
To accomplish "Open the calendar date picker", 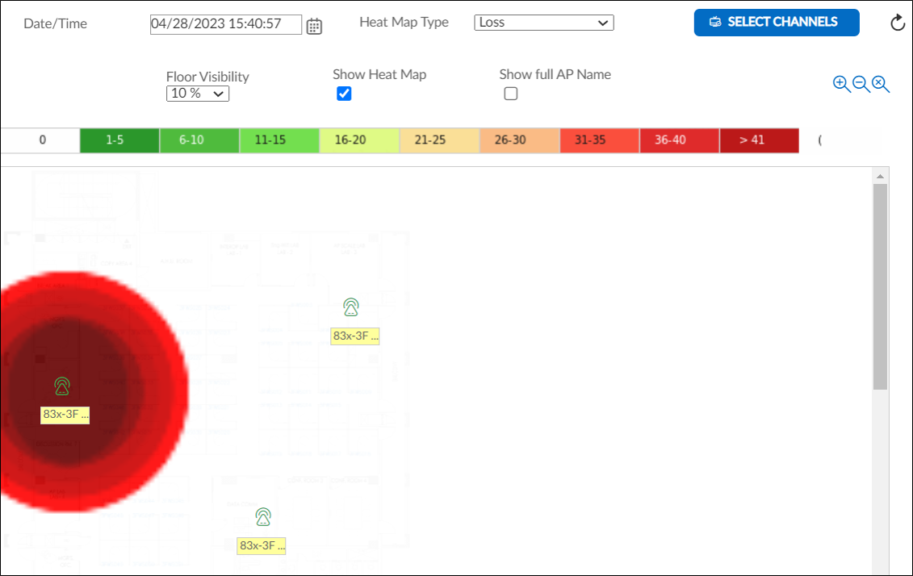I will pyautogui.click(x=314, y=25).
